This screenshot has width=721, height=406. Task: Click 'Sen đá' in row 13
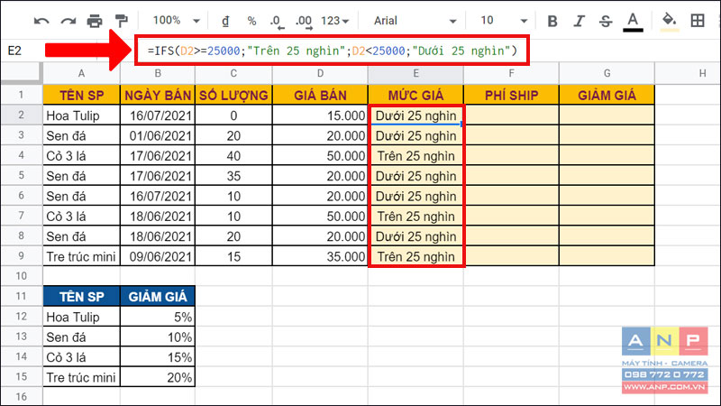[x=81, y=337]
